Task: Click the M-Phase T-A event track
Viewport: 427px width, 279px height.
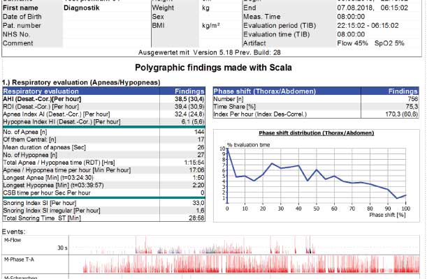Action: point(245,266)
